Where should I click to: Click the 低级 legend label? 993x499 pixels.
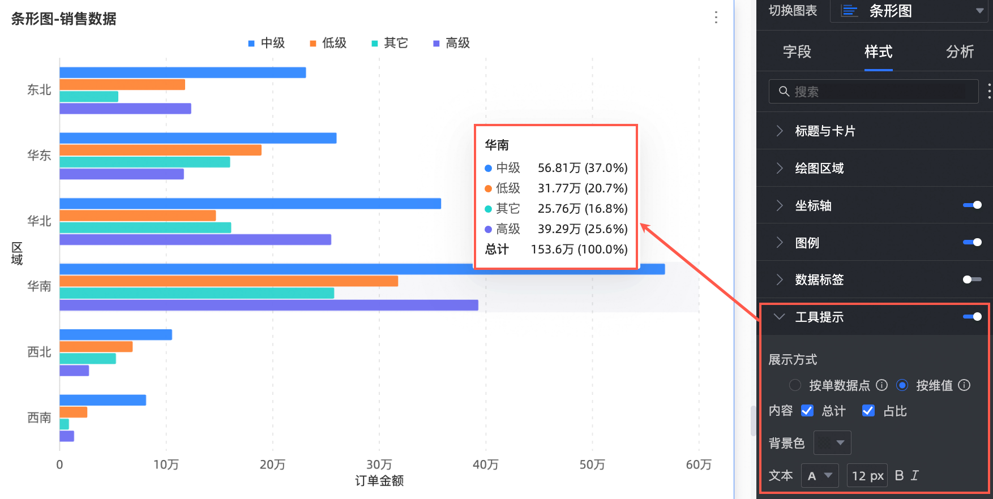click(x=334, y=44)
